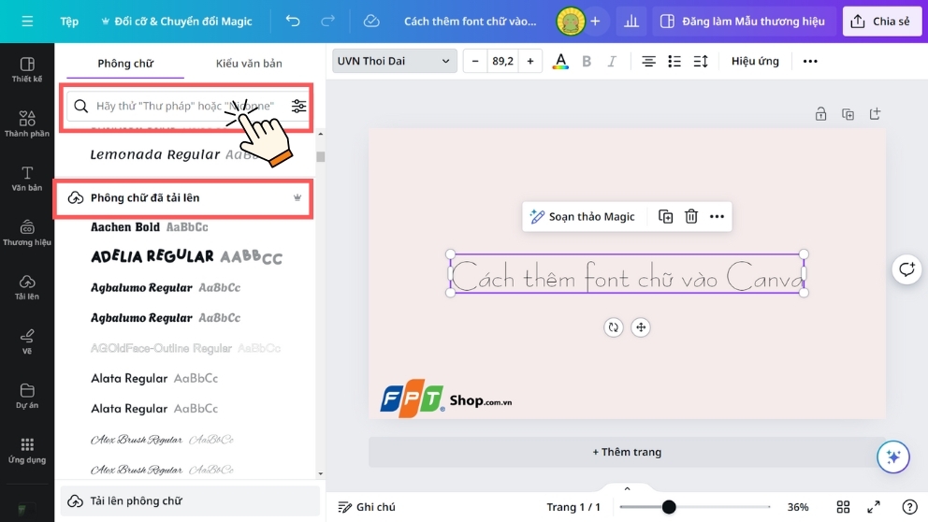Screen dimensions: 928x522
Task: Click + Thêm trang button
Action: point(627,452)
